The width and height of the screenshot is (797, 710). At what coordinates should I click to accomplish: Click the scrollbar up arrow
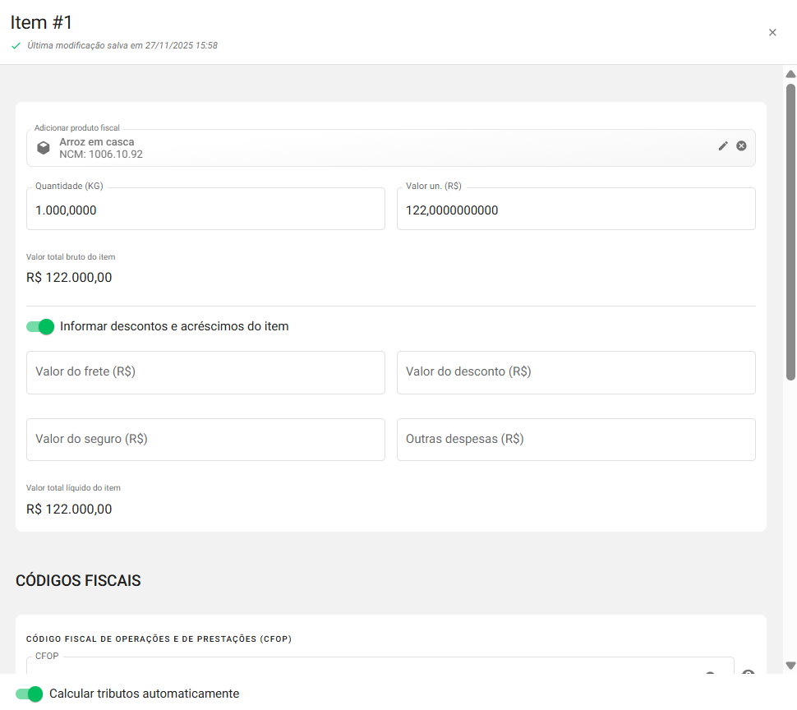(790, 74)
